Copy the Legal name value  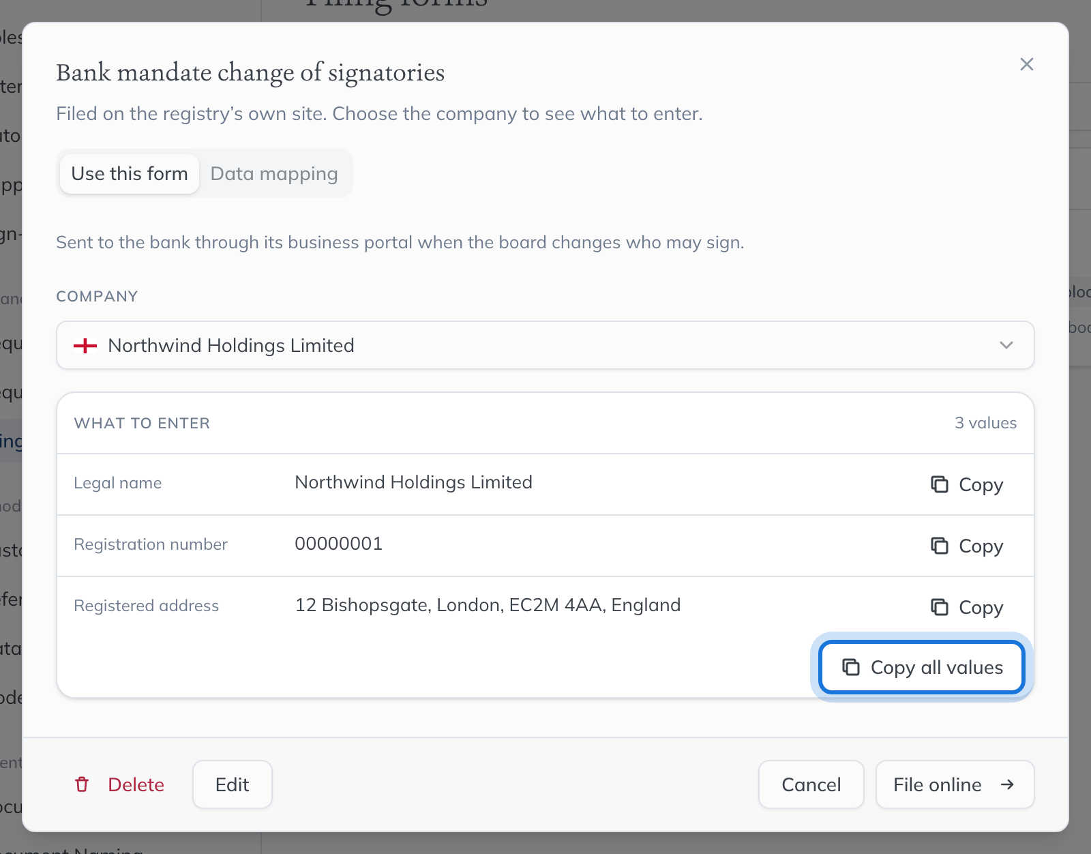[x=967, y=484]
